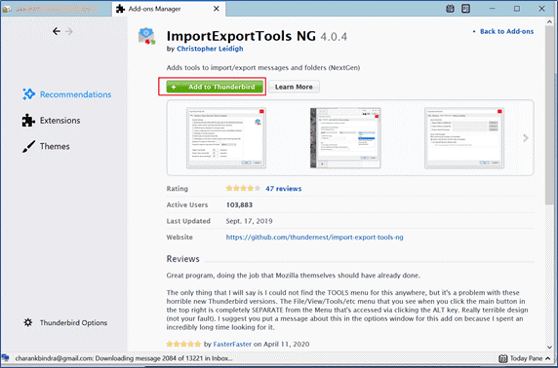Click the Today Pane calendar icon
Screen dimensions: 558x368
(x=502, y=358)
